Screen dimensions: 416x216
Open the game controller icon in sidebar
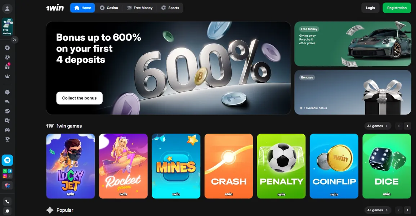click(7, 130)
